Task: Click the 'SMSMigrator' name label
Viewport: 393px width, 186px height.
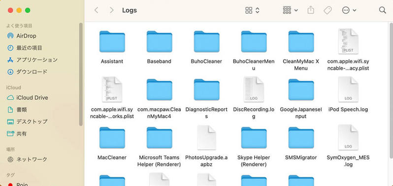Action: point(301,157)
